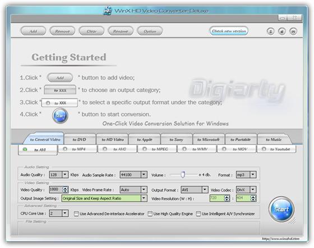Screen dimensions: 314x248
Task: Click the home page round icon
Action: pos(282,31)
